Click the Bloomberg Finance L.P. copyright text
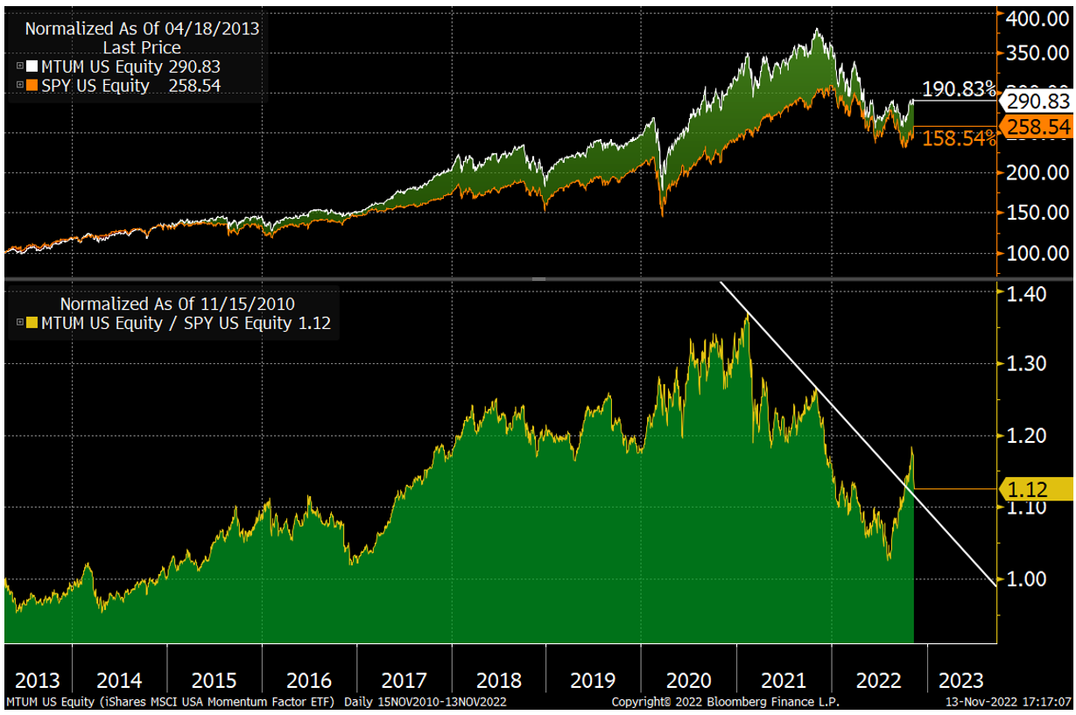1076x715 pixels. [725, 703]
